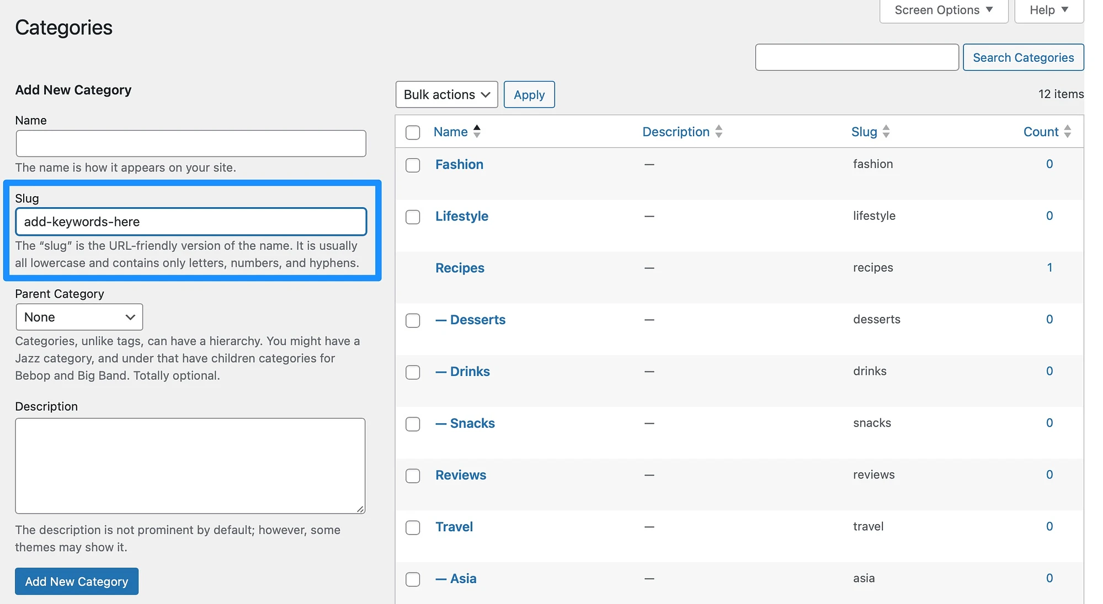
Task: Click the Search Categories button
Action: (x=1024, y=57)
